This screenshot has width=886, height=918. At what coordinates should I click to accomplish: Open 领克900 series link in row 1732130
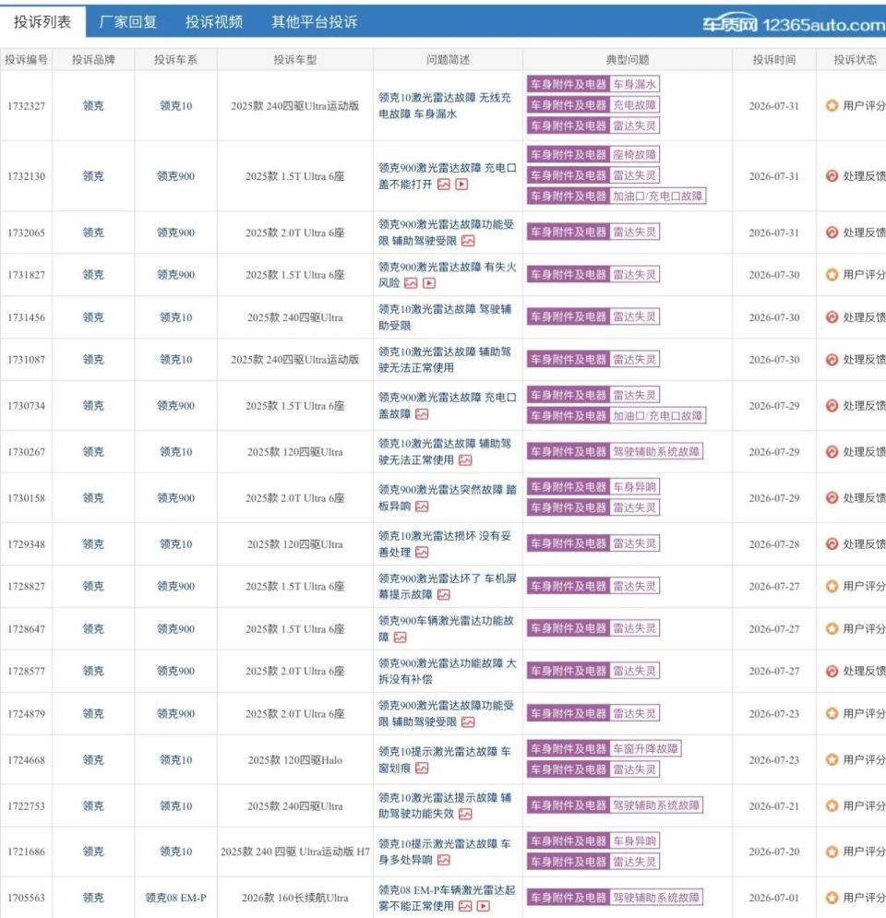pos(175,176)
